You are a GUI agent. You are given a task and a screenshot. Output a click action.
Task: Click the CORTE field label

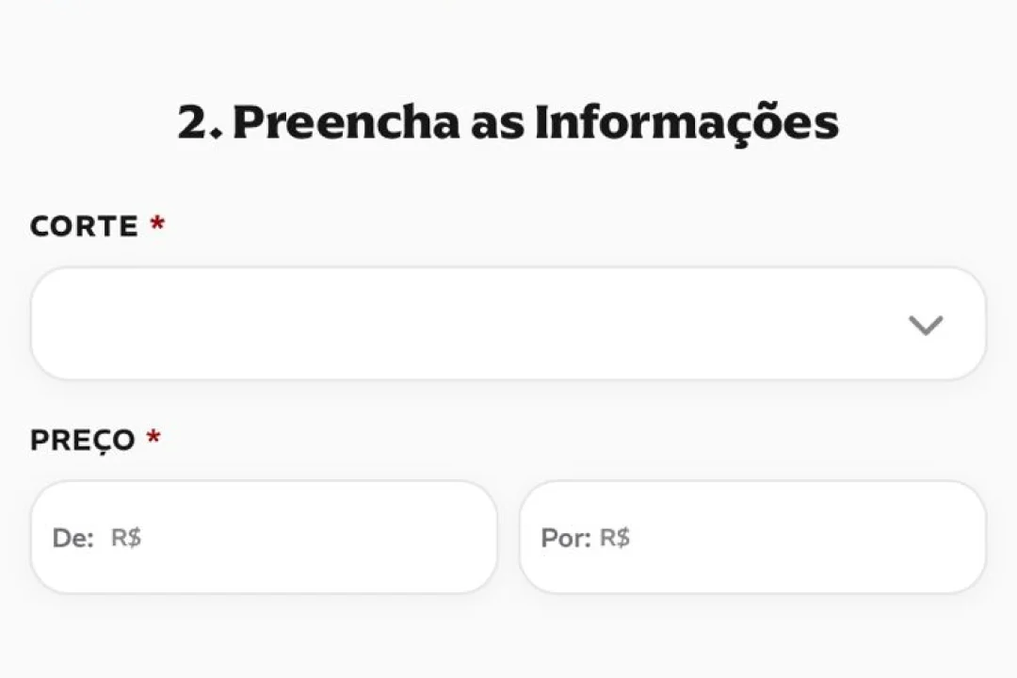tap(83, 226)
